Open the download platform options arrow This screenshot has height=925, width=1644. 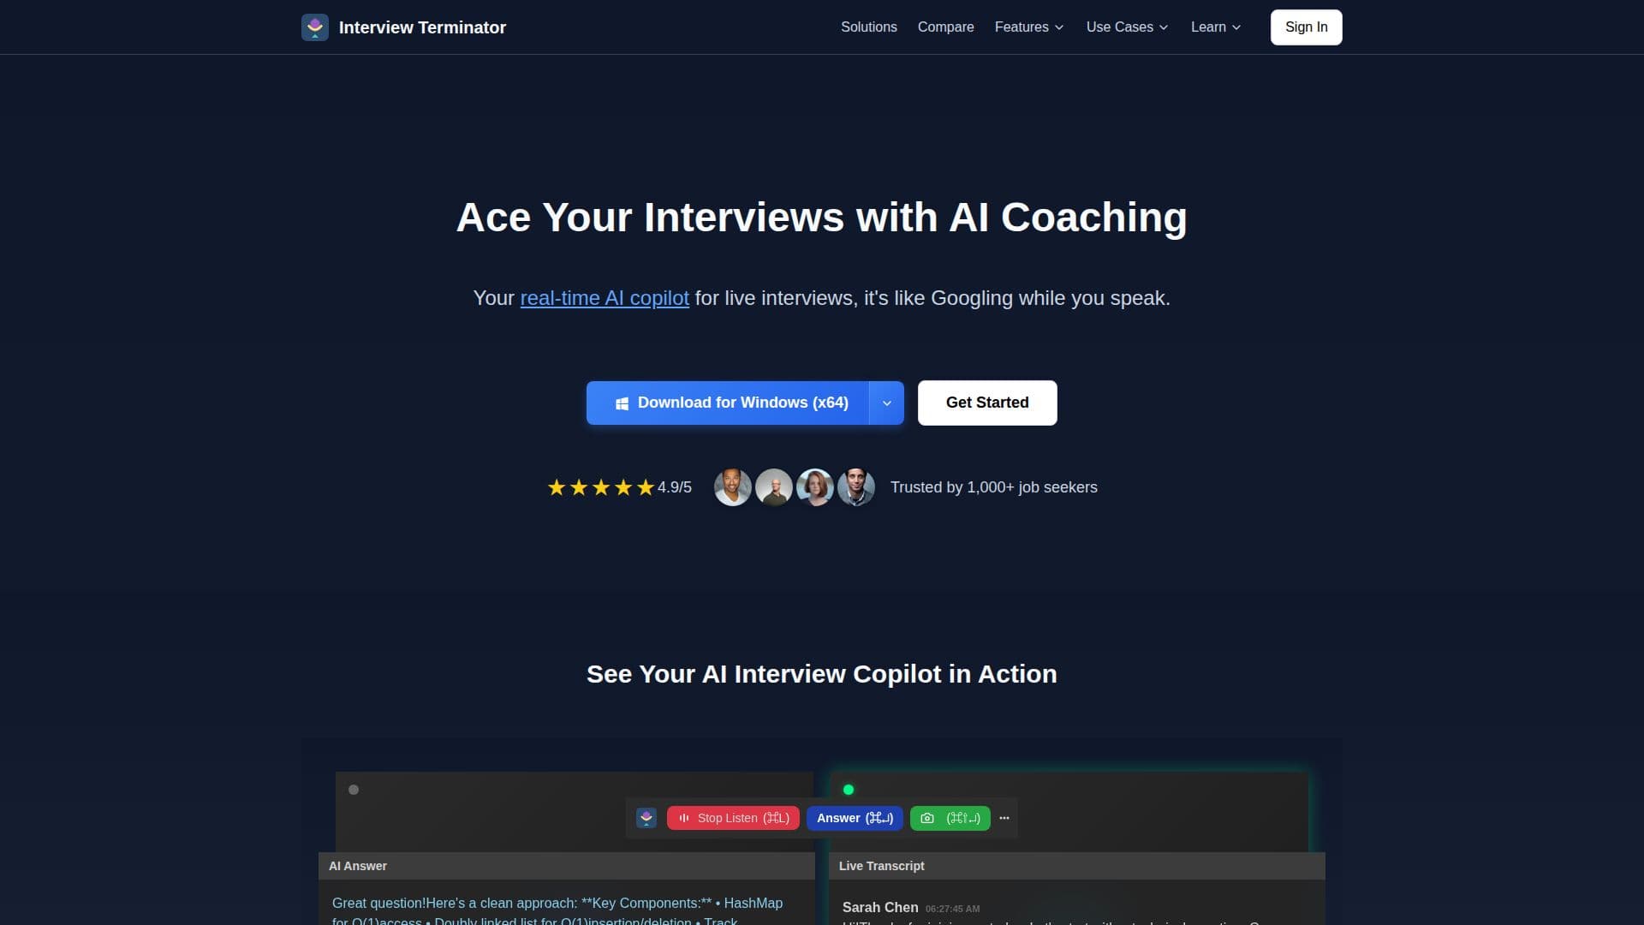pyautogui.click(x=887, y=403)
